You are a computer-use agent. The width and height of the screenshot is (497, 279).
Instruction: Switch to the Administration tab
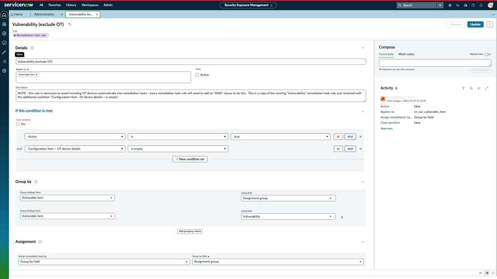(x=44, y=14)
